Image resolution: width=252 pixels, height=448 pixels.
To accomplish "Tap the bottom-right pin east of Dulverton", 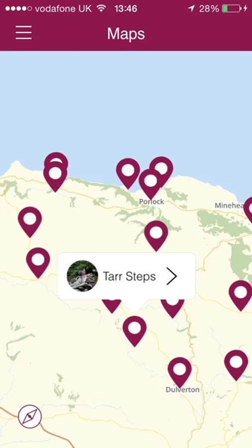I will point(236,365).
